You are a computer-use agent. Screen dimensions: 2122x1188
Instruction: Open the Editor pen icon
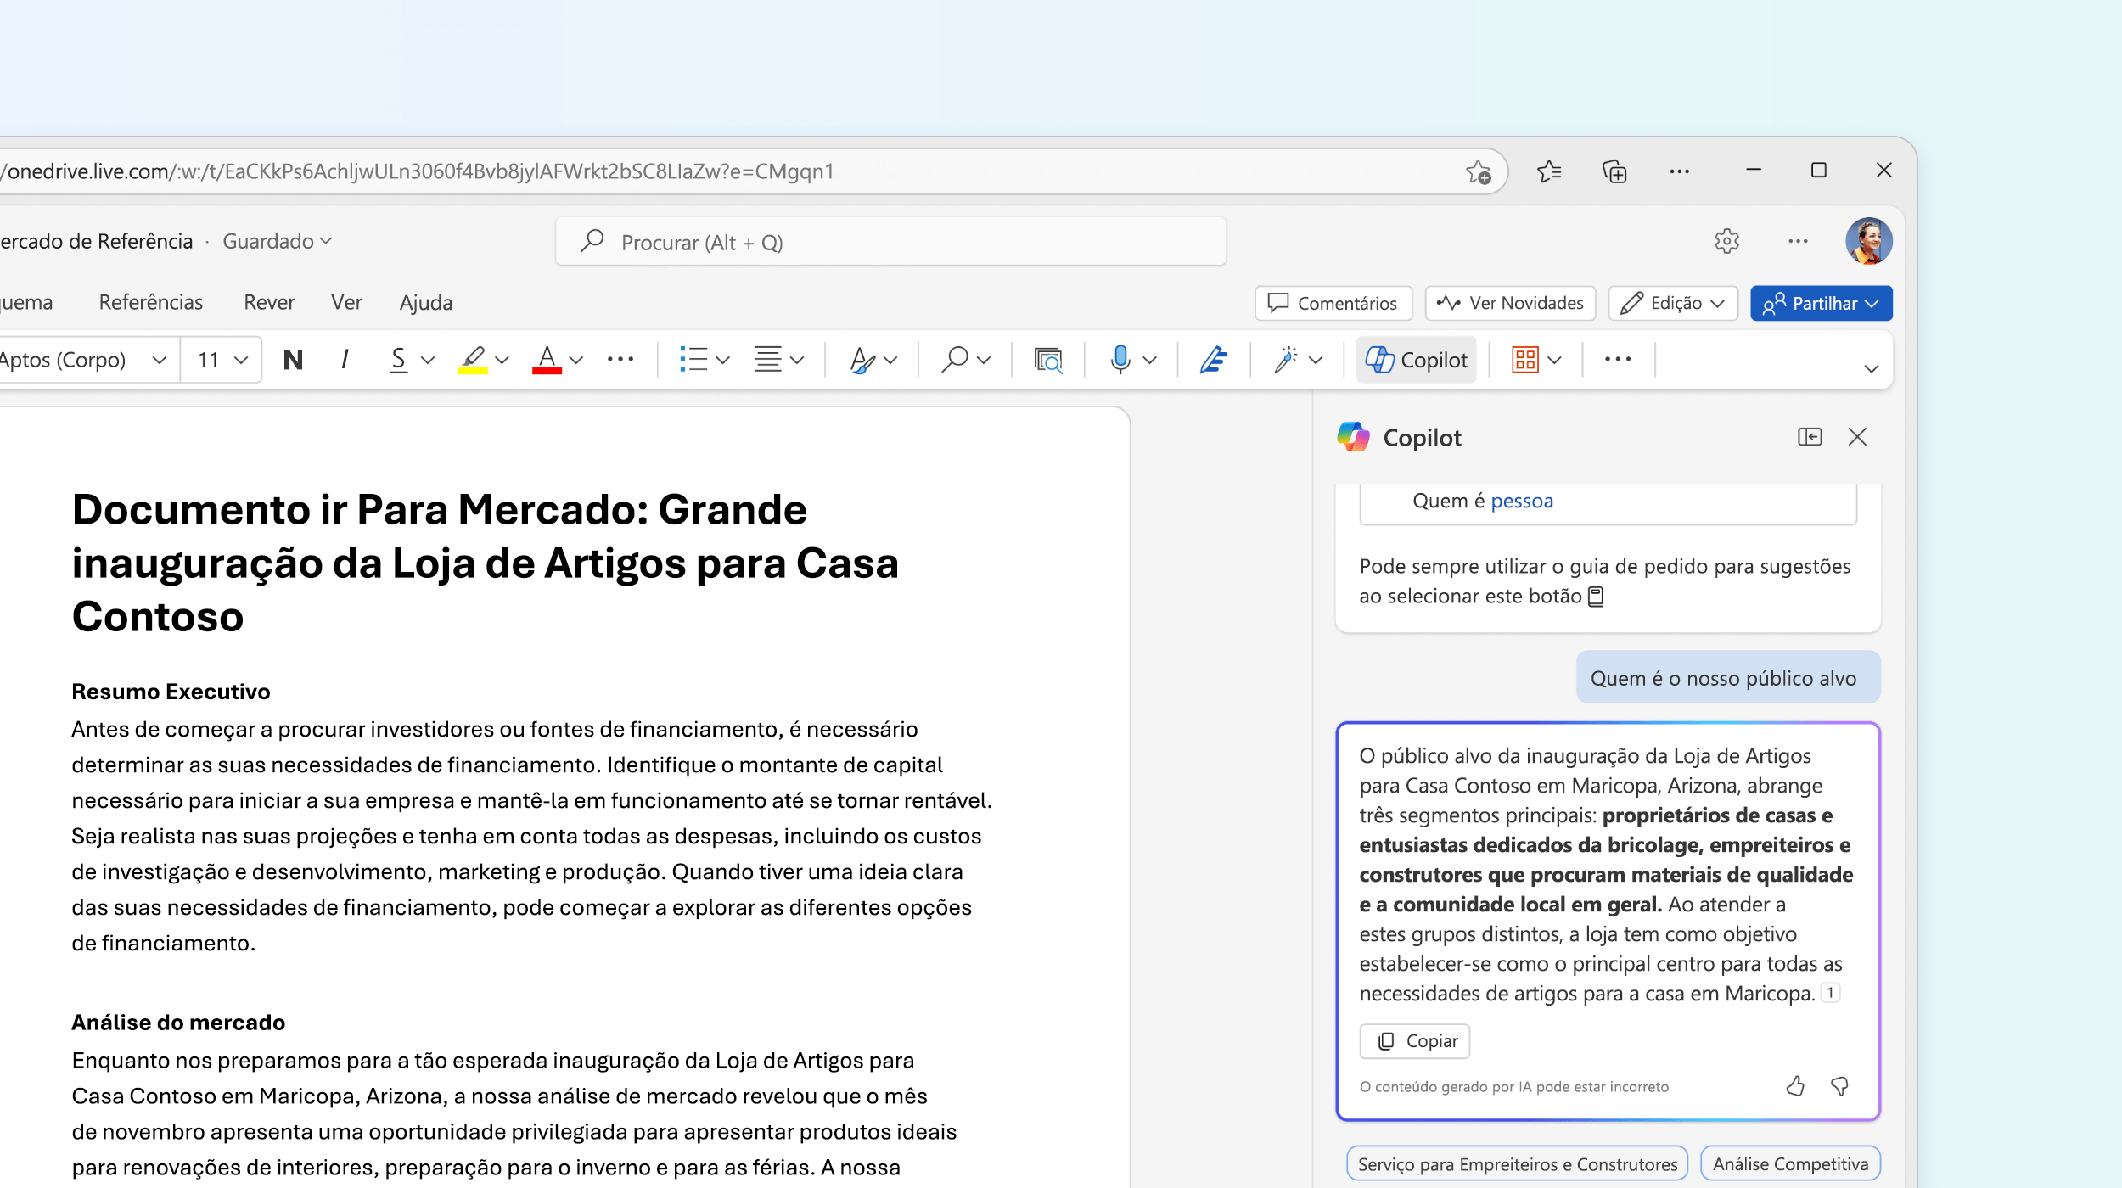pyautogui.click(x=1214, y=360)
